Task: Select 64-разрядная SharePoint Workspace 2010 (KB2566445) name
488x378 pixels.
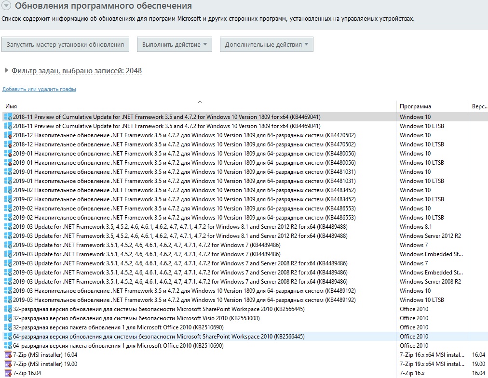Action: pyautogui.click(x=159, y=336)
